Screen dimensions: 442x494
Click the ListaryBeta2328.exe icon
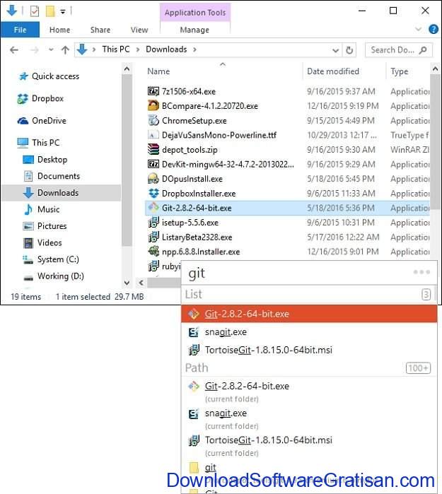(x=153, y=237)
